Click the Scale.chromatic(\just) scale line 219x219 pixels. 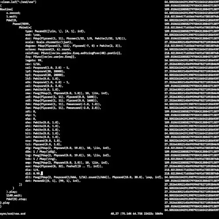(x=49, y=42)
